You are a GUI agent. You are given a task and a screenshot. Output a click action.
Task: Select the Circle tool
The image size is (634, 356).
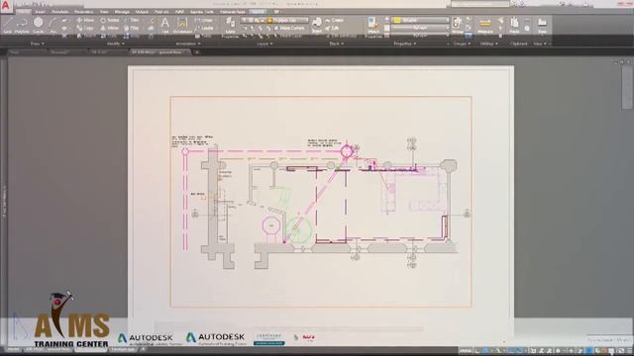[x=39, y=25]
